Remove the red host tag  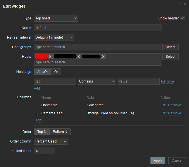(50, 57)
